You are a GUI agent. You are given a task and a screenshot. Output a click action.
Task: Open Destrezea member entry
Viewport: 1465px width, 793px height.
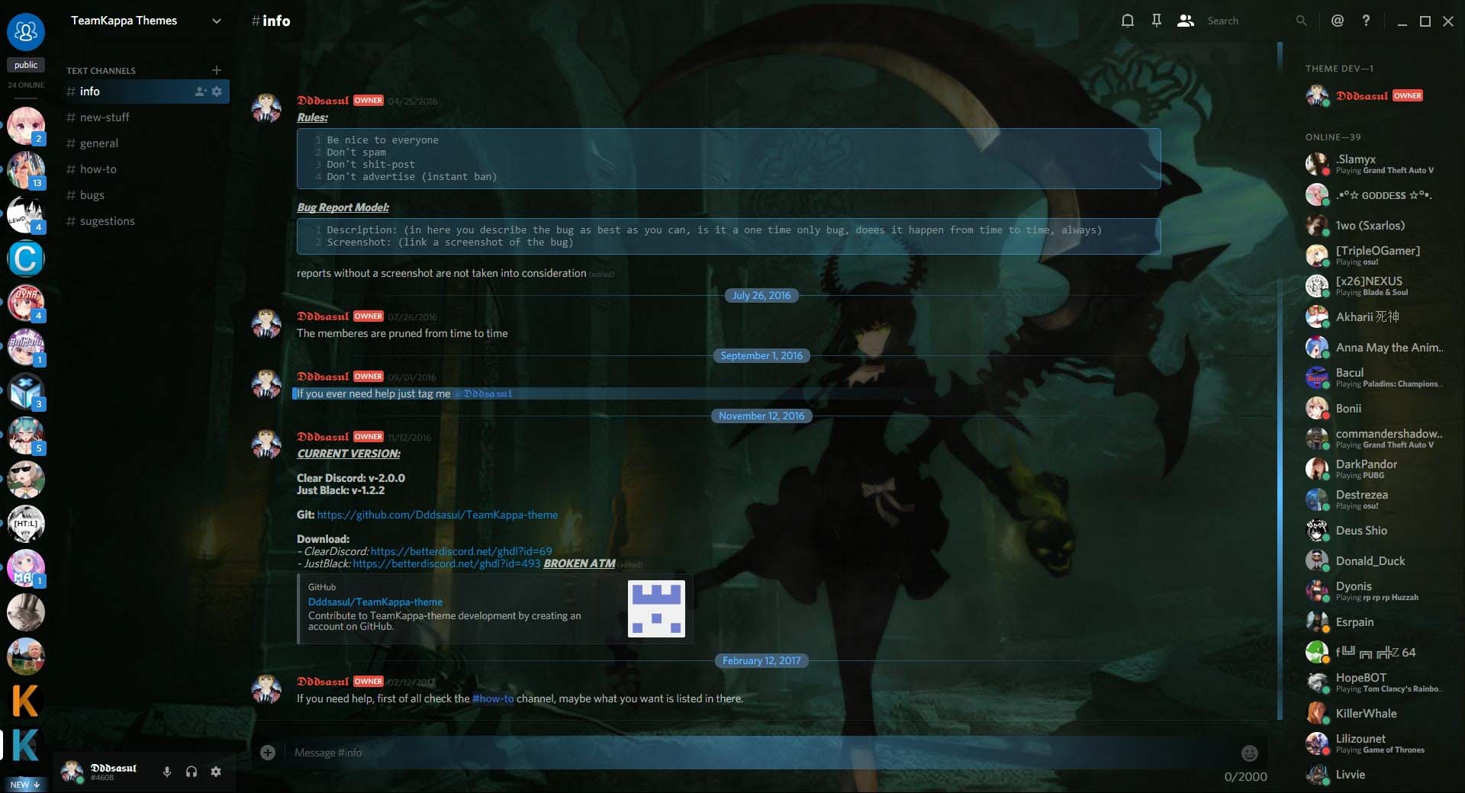1373,499
